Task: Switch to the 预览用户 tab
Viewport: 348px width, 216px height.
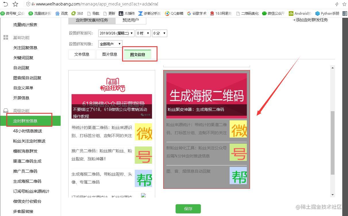Action: 131,20
